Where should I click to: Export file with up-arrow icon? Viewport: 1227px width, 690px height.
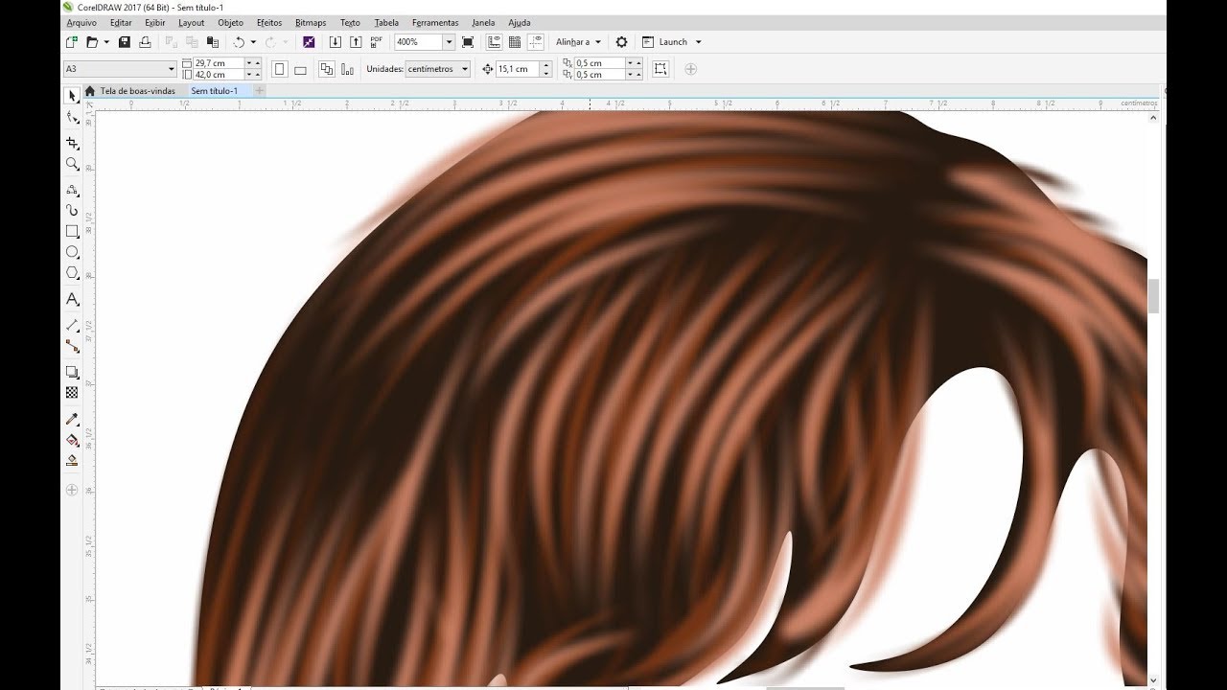coord(356,42)
